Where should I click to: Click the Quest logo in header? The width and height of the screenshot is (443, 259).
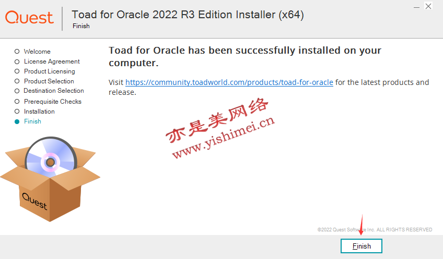pyautogui.click(x=29, y=17)
